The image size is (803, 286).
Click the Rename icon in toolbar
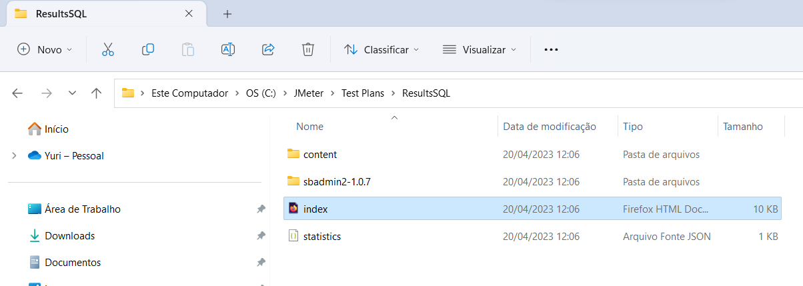pyautogui.click(x=228, y=49)
